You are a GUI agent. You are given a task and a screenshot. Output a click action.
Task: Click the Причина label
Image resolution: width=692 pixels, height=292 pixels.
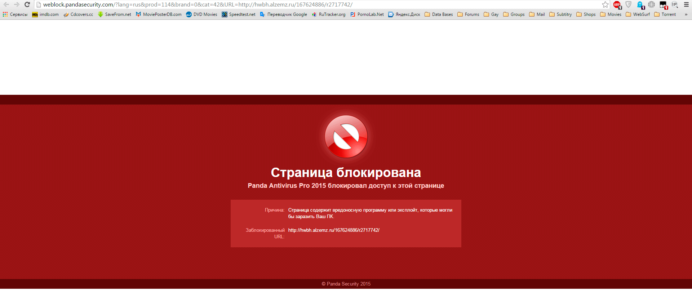[x=275, y=210]
